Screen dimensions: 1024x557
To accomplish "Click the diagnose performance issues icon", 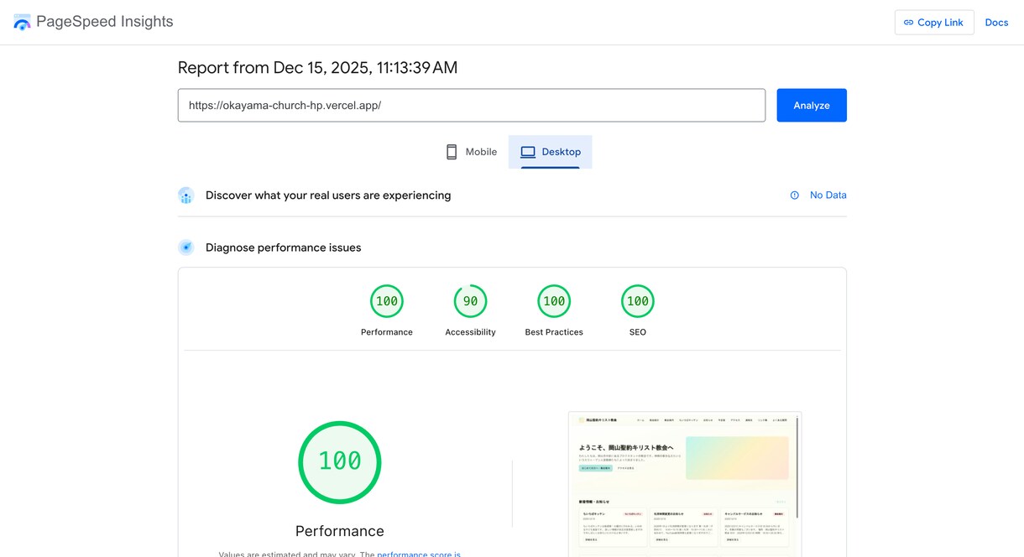I will click(x=186, y=247).
